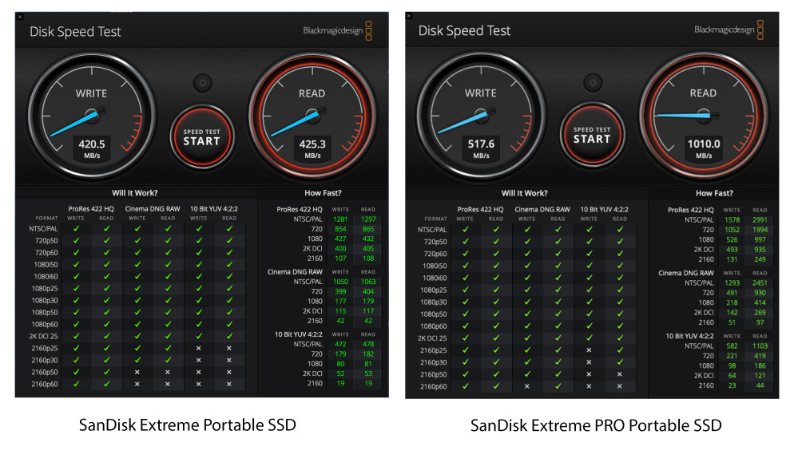Start the speed test in the right window
This screenshot has height=454, width=798.
point(592,135)
